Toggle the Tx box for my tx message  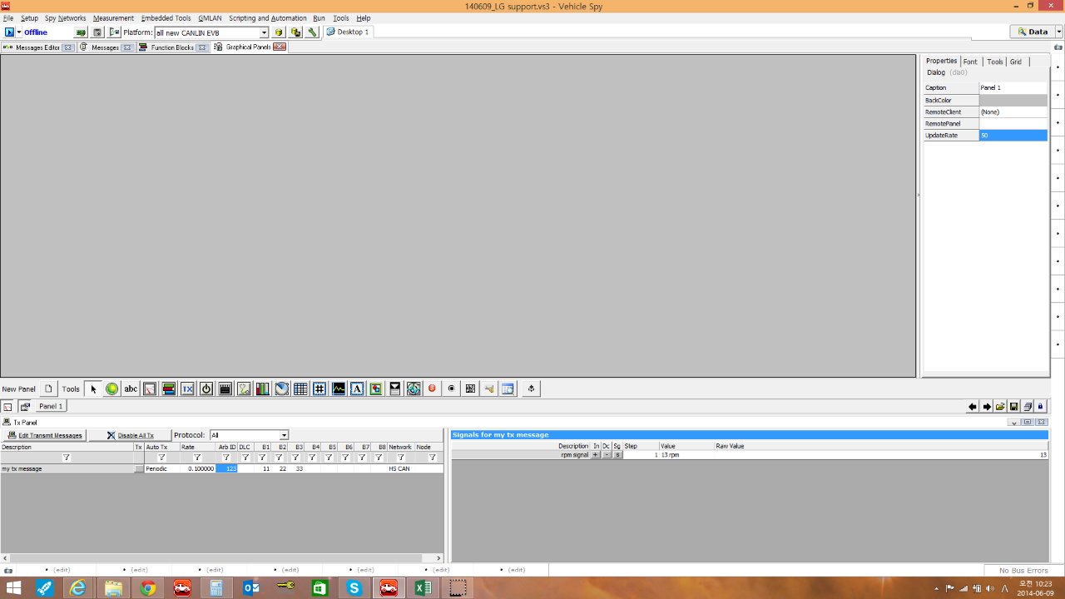tap(139, 469)
